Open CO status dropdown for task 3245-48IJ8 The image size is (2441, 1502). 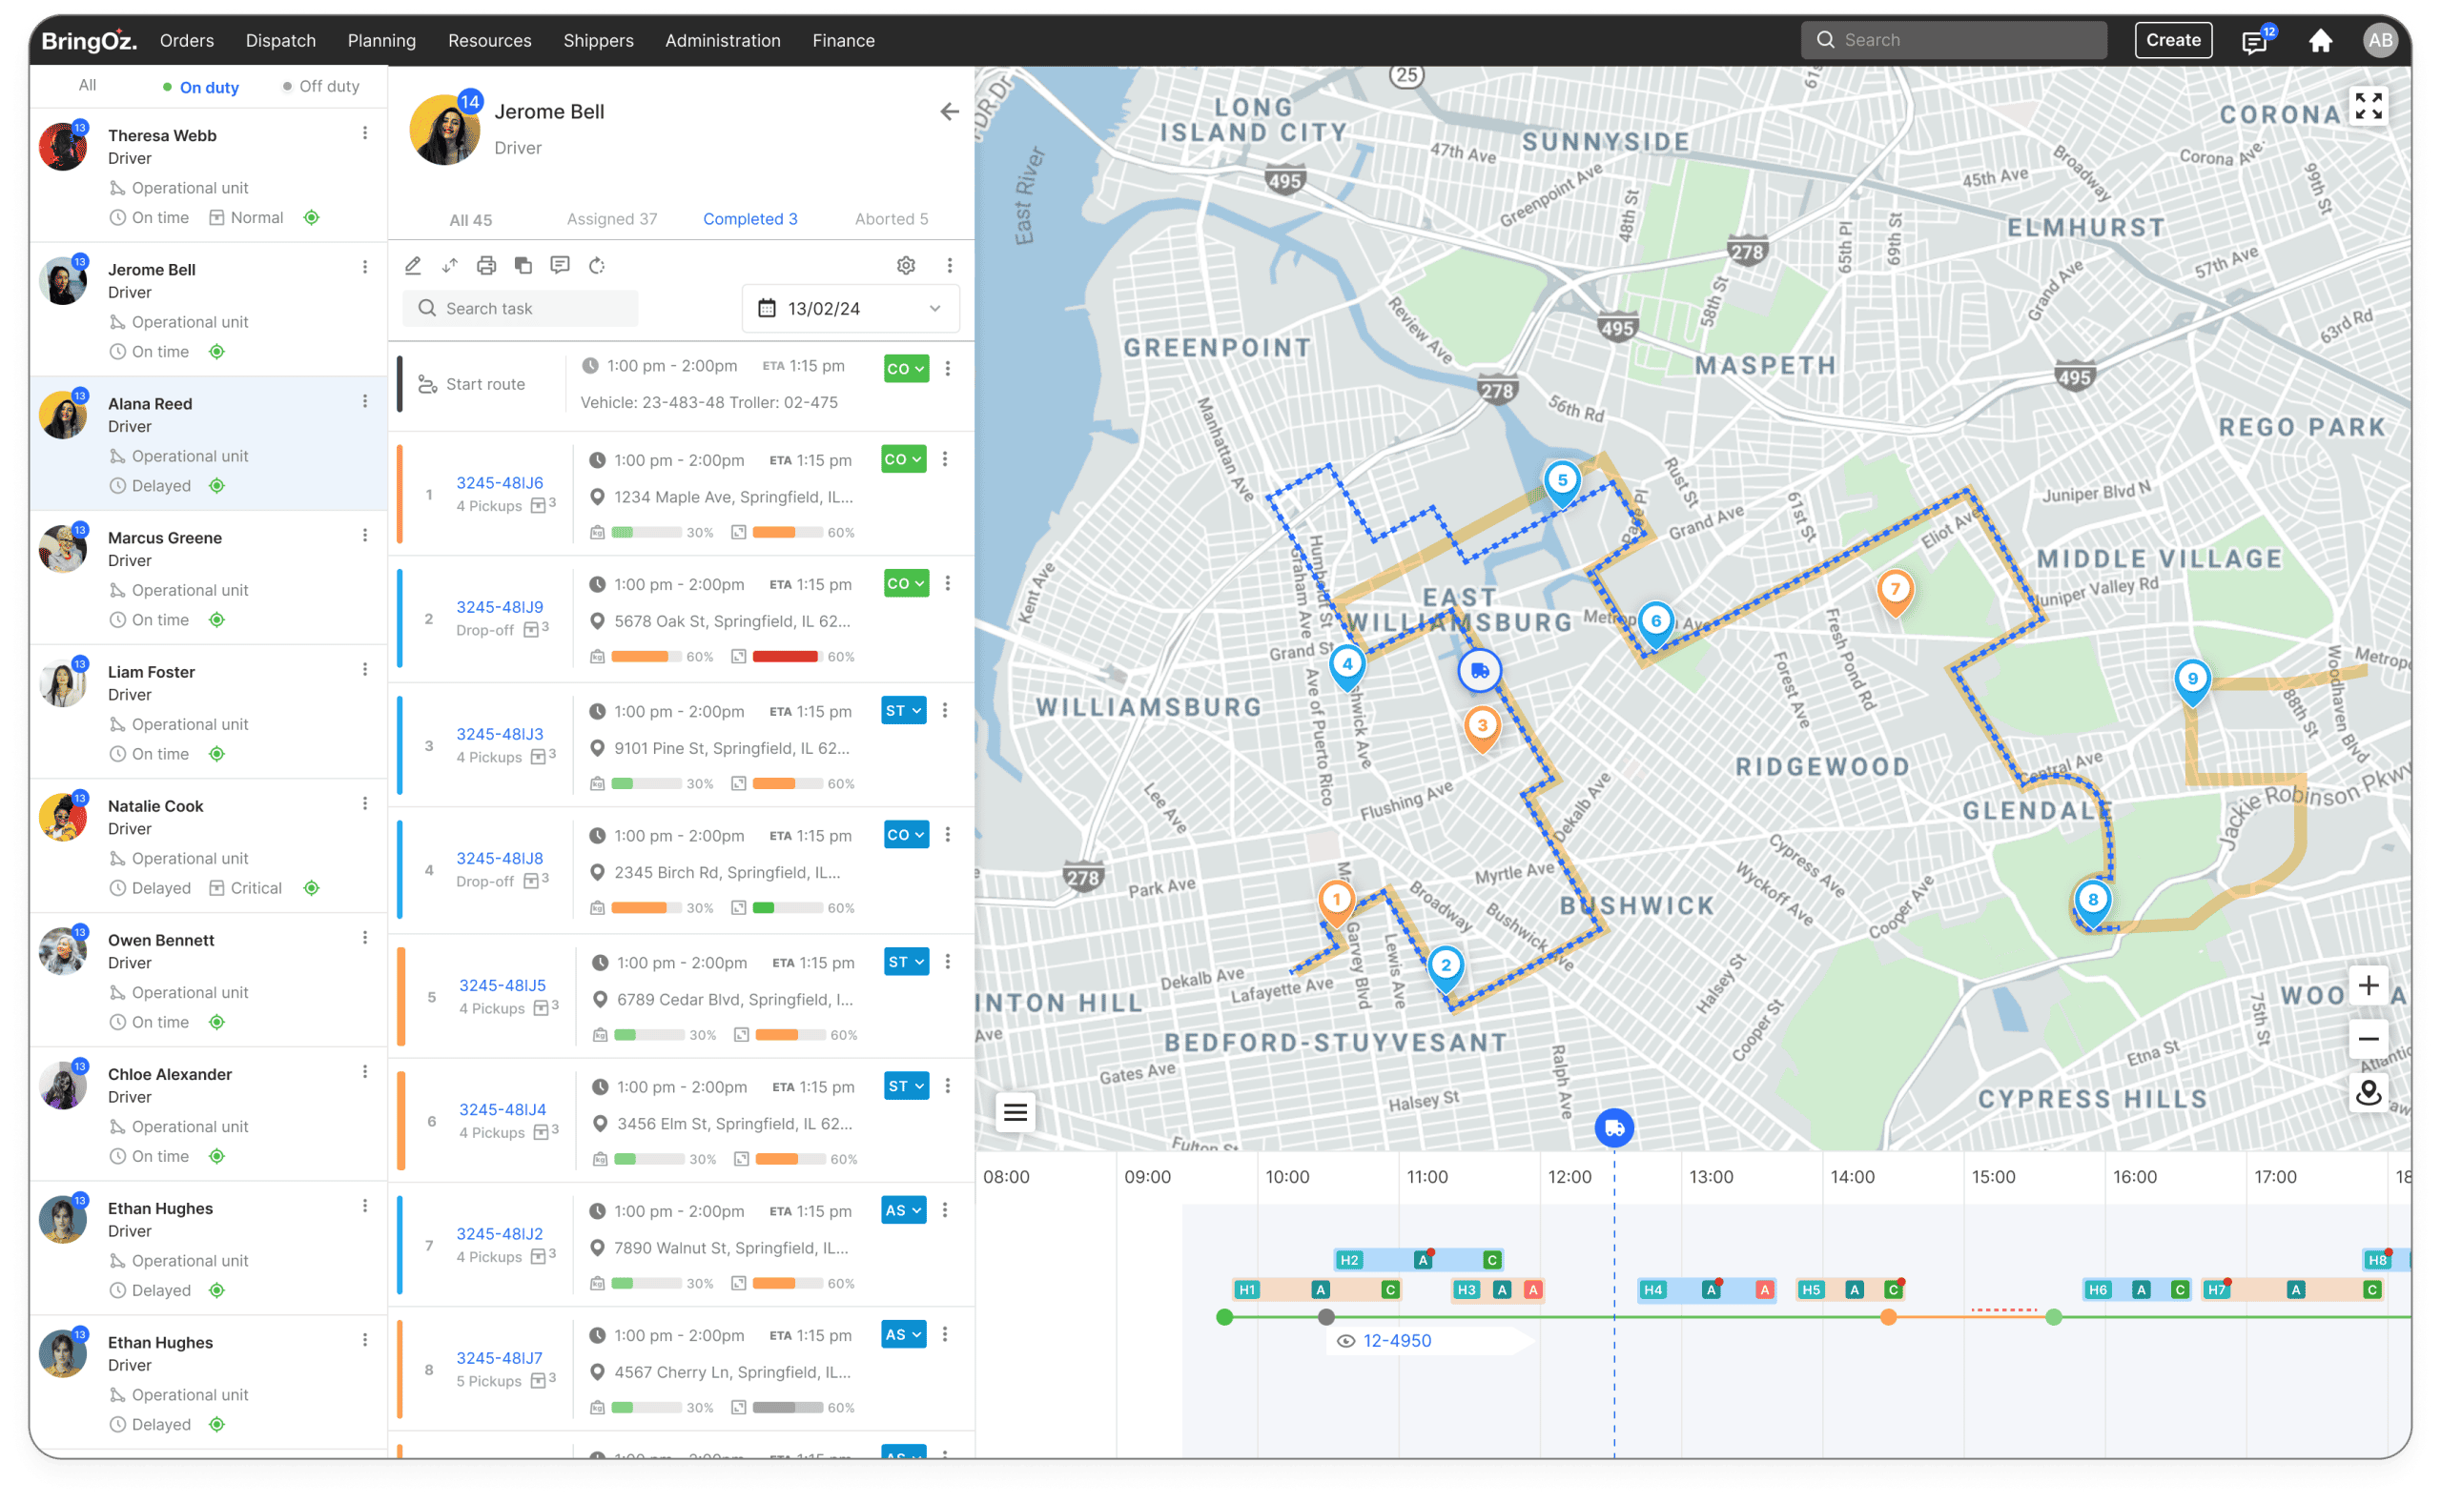pos(906,835)
